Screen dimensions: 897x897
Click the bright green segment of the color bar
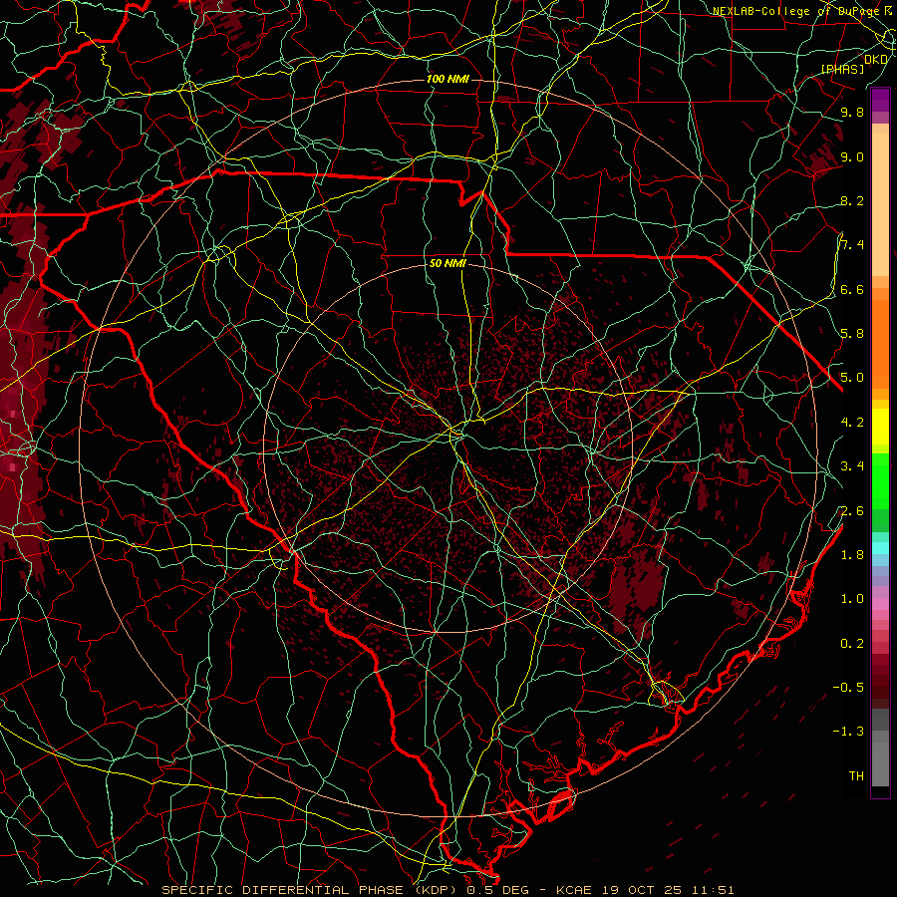click(880, 480)
